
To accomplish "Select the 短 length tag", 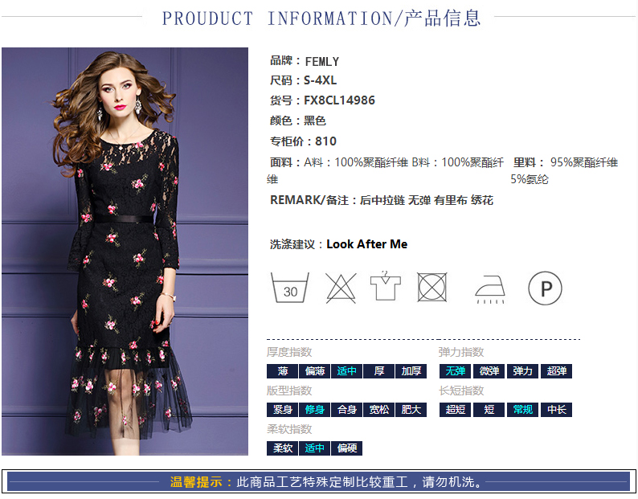I will (x=489, y=410).
